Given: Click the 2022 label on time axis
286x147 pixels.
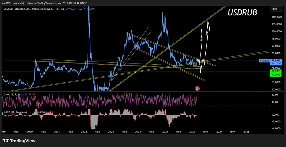Looking at the screenshot, I should pos(84,131).
